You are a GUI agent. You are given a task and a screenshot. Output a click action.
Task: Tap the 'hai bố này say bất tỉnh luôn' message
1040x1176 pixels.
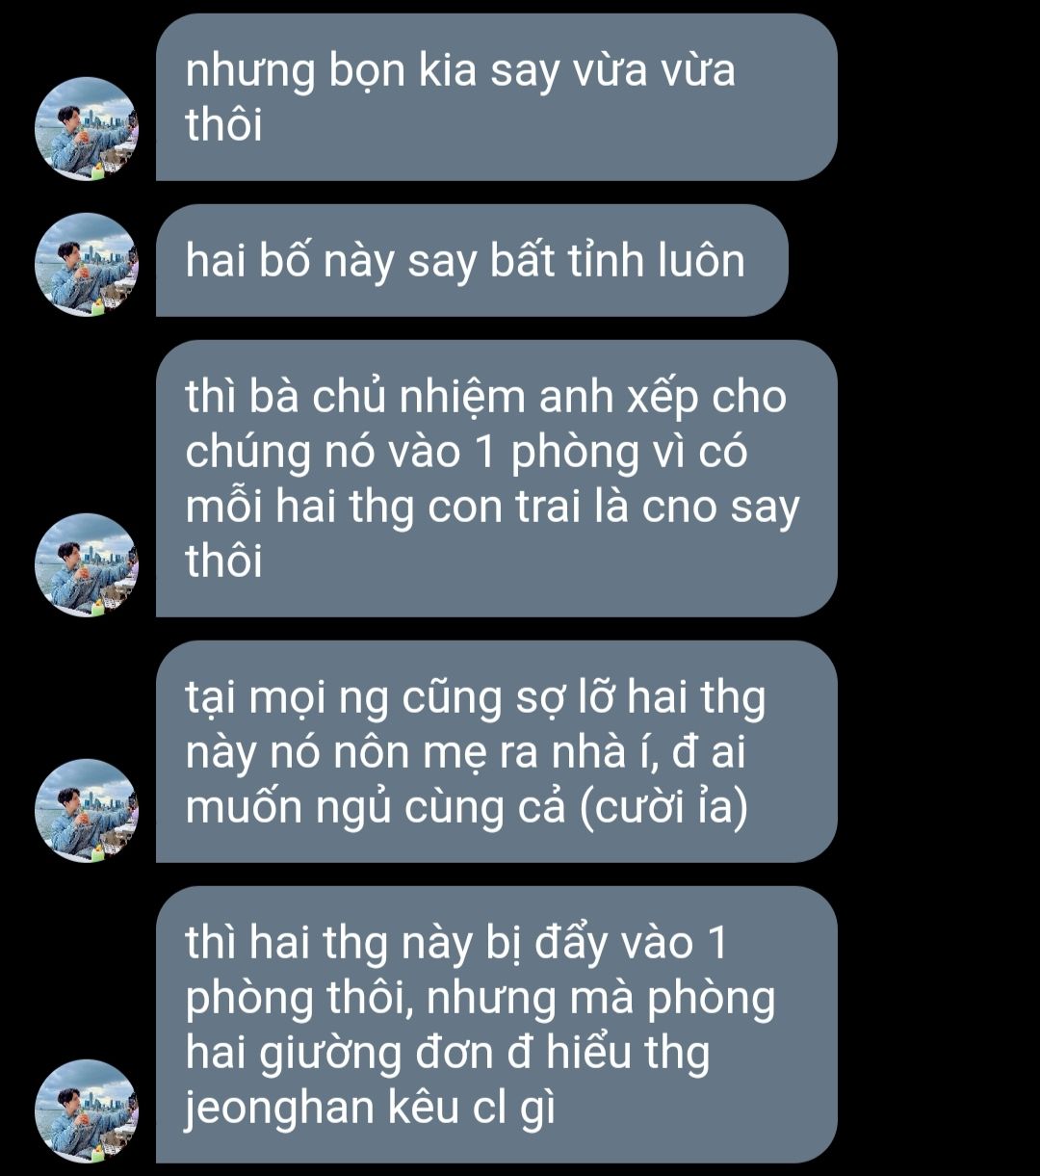point(472,260)
